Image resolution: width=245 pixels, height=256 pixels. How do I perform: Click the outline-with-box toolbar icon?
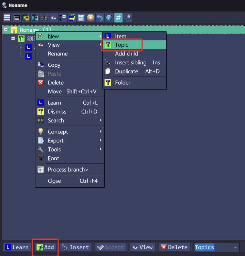63,18
